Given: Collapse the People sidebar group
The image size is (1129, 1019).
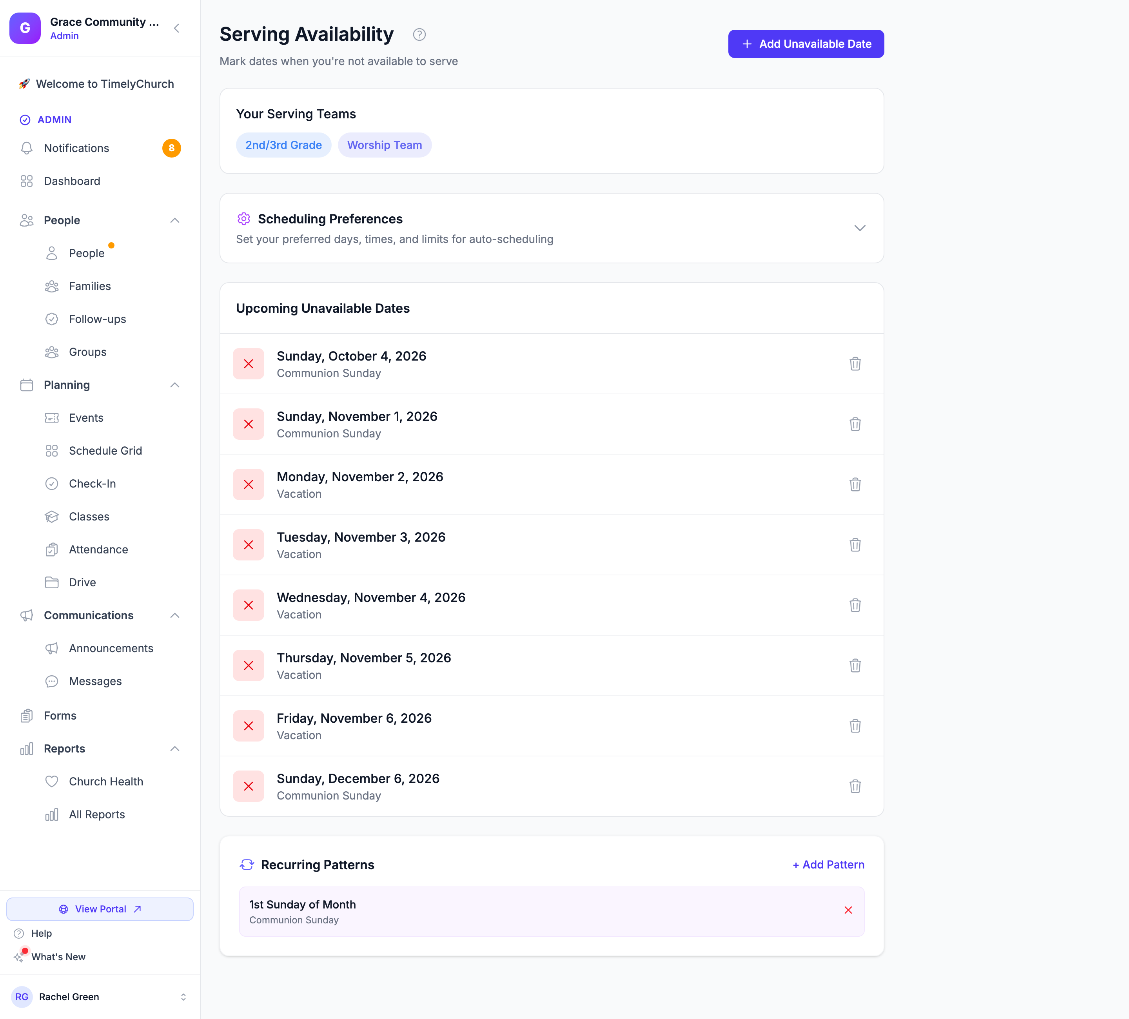Looking at the screenshot, I should (175, 221).
